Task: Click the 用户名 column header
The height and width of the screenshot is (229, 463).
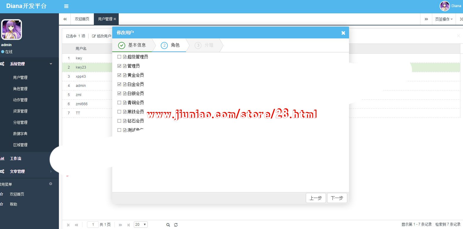Action: pos(81,48)
